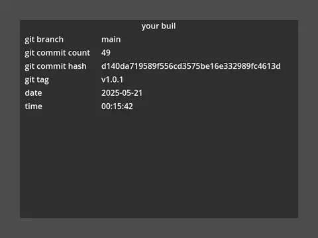Viewport: 318px width, 238px height.
Task: Click the seconds '42' in the time value
Action: click(x=129, y=106)
